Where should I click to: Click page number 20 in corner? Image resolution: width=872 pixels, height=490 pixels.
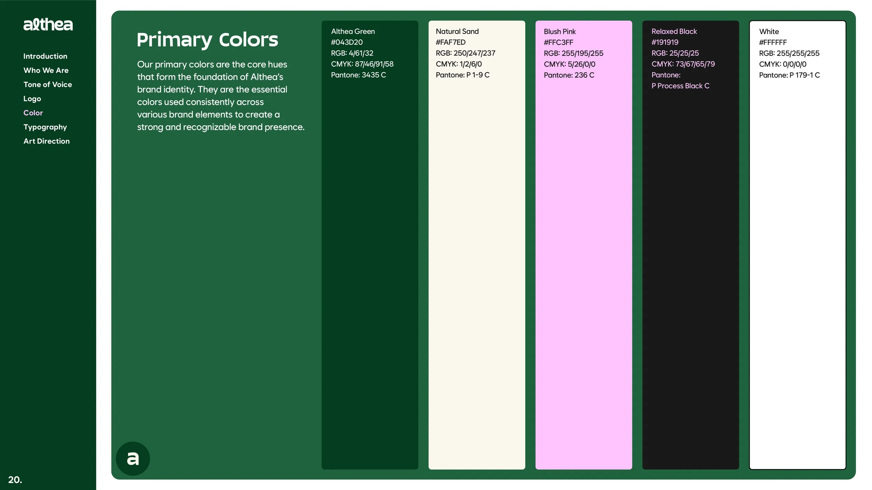click(15, 480)
